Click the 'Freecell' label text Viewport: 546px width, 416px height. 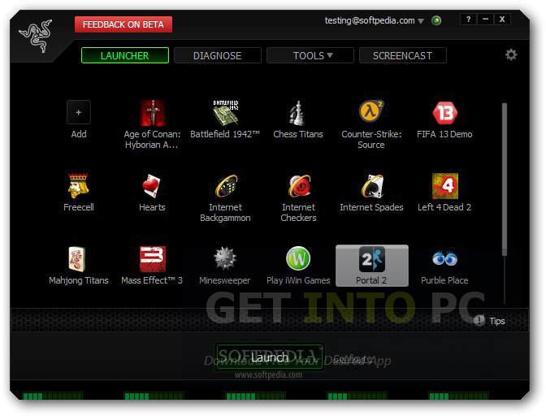[x=79, y=207]
